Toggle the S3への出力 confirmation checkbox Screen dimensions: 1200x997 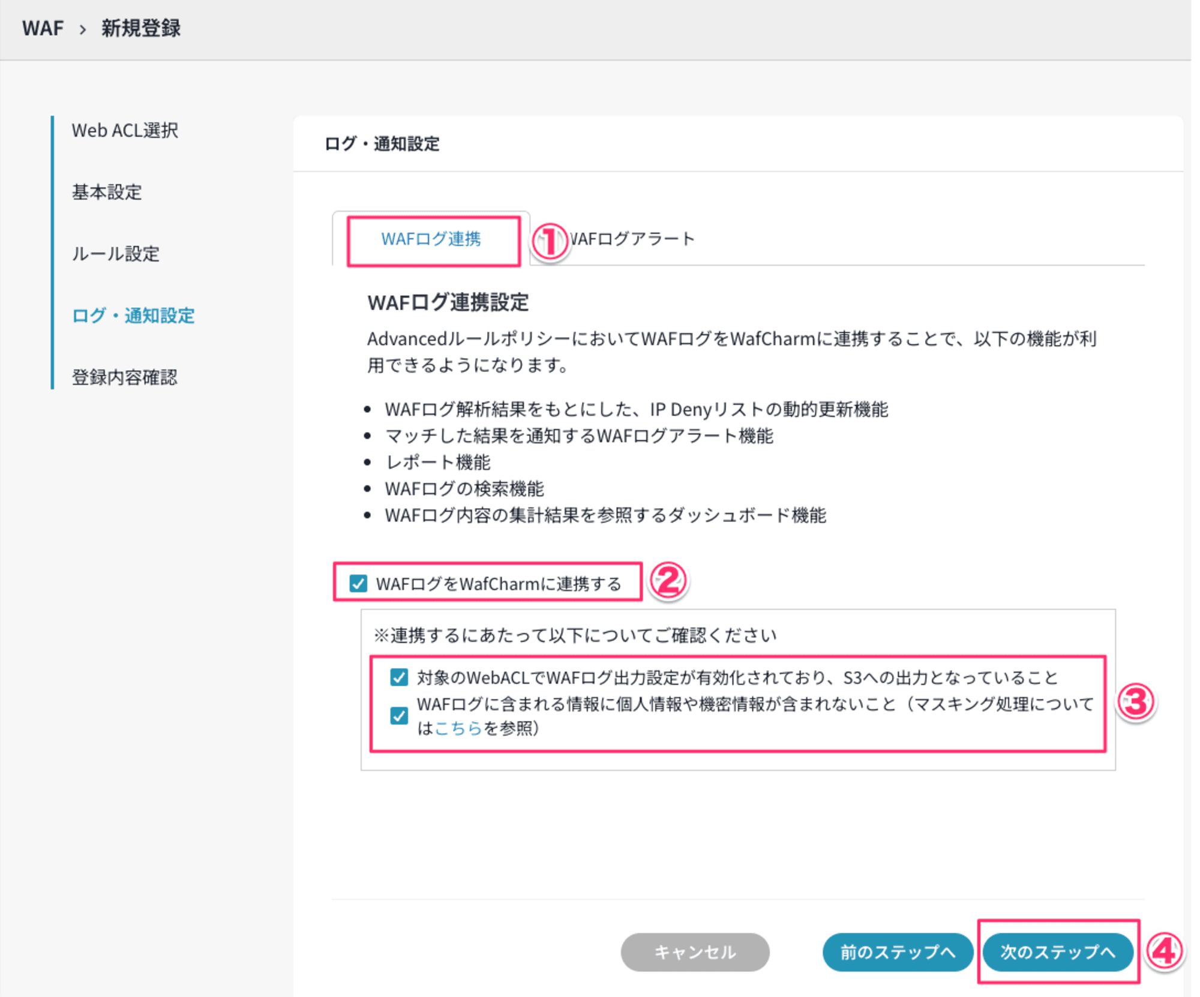[399, 677]
